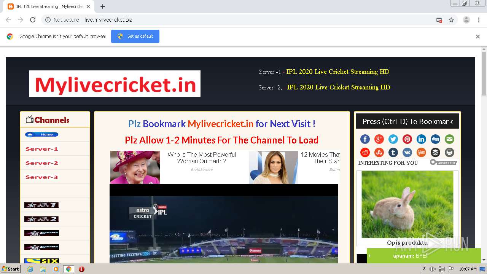487x274 pixels.
Task: Switch to Server-1 stream
Action: coord(41,149)
